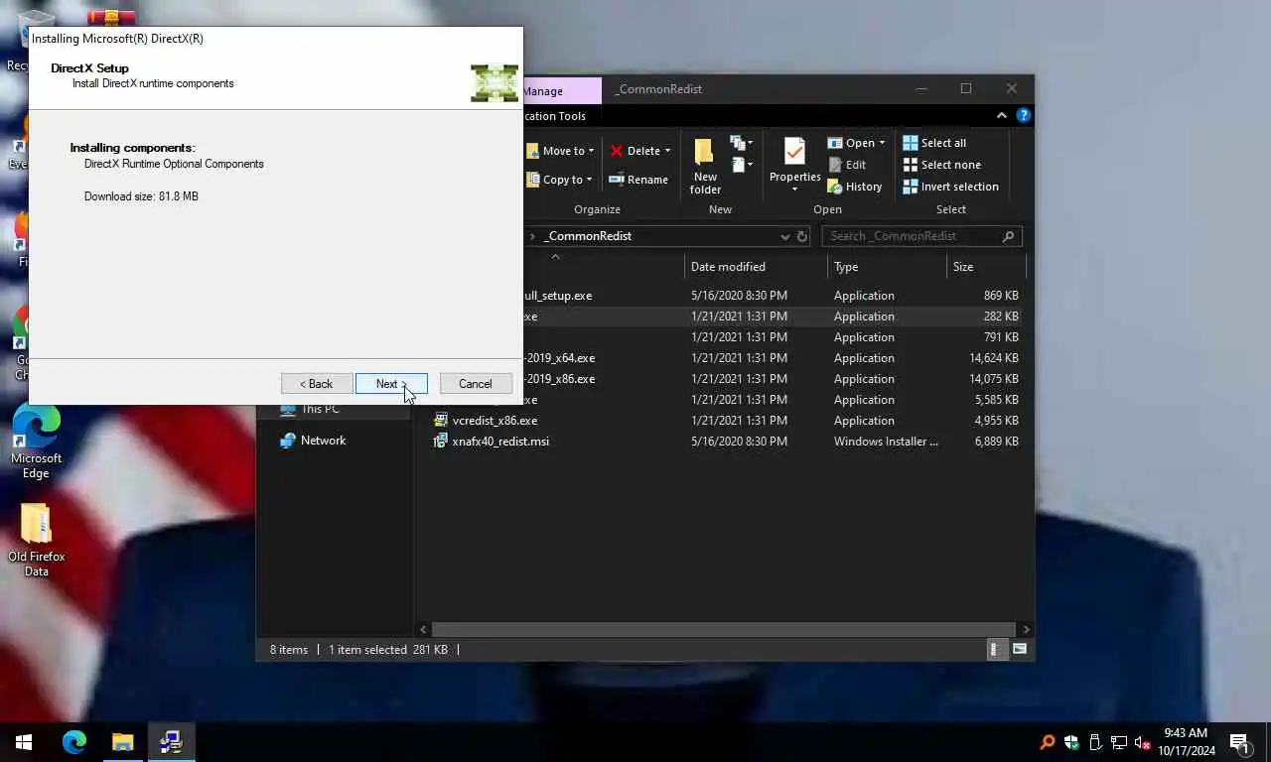The image size is (1271, 762).
Task: Click the DirectX installer taskbar icon
Action: [171, 742]
